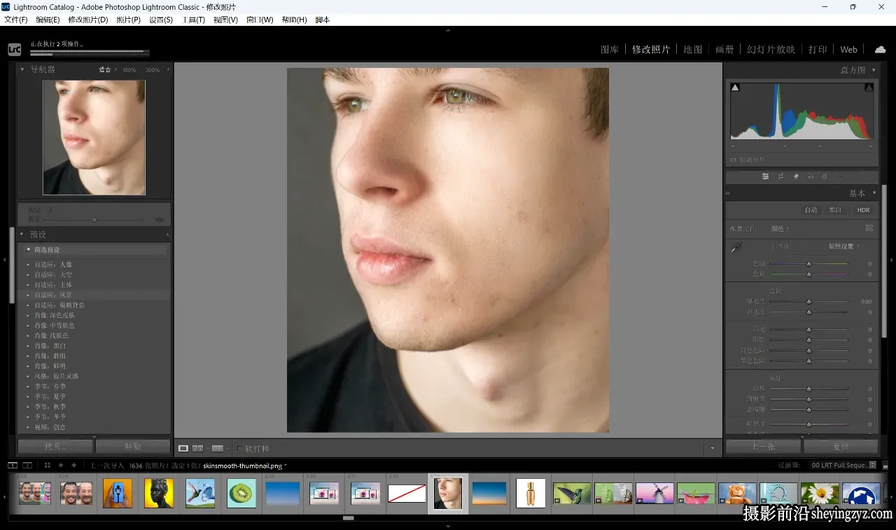The image size is (896, 530).
Task: Collapse the Navigator 导航器 panel triangle
Action: pyautogui.click(x=22, y=69)
